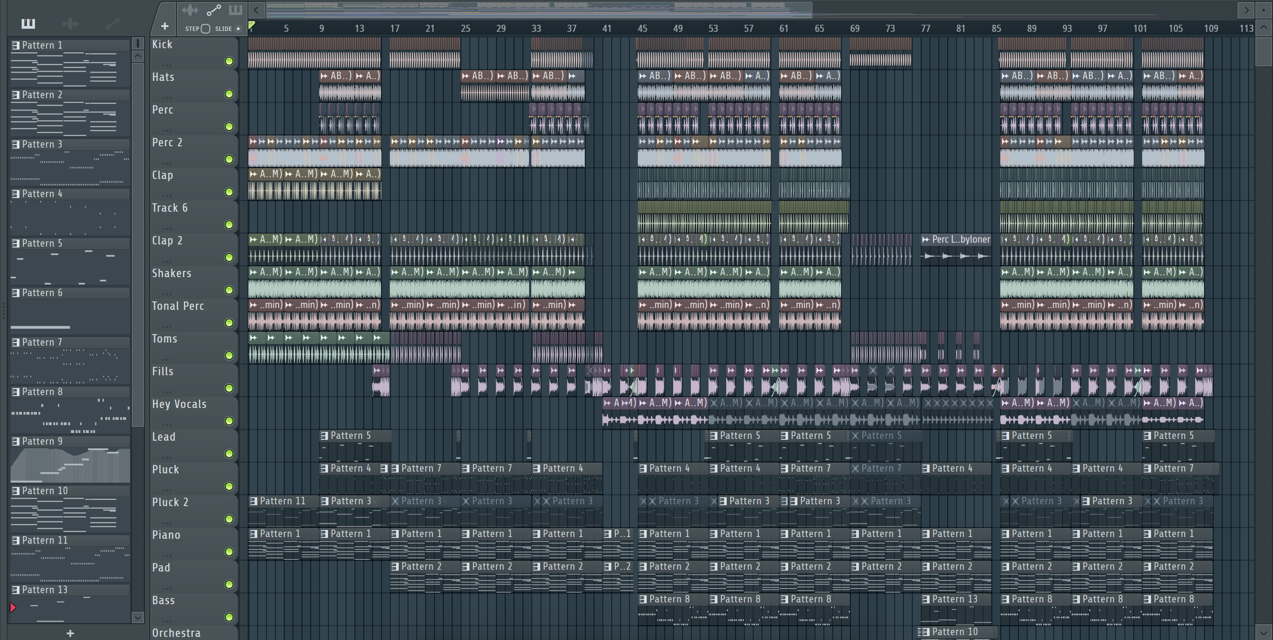Open the first Pattern 7 clip menu on Pluck track
The image size is (1273, 640).
coord(395,469)
